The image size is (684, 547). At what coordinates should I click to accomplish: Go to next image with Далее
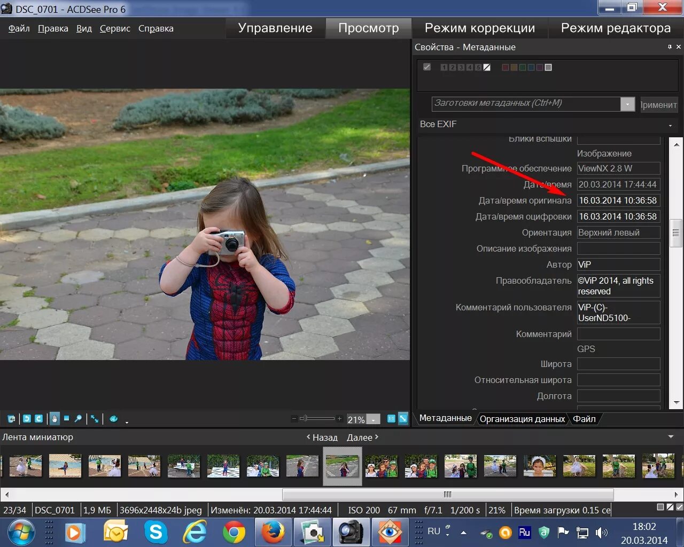(363, 437)
